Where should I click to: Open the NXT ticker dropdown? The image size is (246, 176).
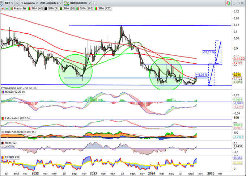[x=9, y=3]
